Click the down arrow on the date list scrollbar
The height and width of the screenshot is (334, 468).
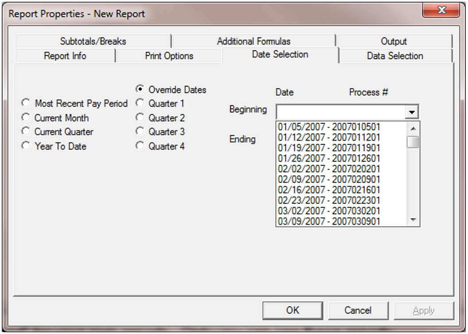pyautogui.click(x=412, y=219)
